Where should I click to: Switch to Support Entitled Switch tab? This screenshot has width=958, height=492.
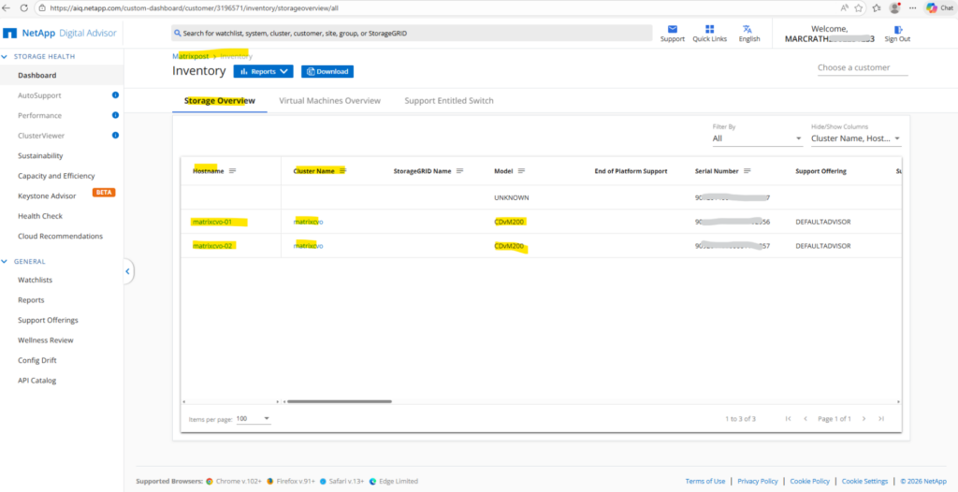(448, 101)
